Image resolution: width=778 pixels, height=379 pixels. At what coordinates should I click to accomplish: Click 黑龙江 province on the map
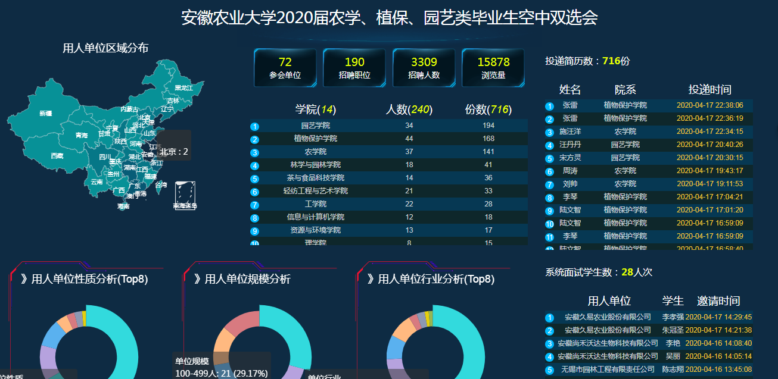click(x=183, y=87)
